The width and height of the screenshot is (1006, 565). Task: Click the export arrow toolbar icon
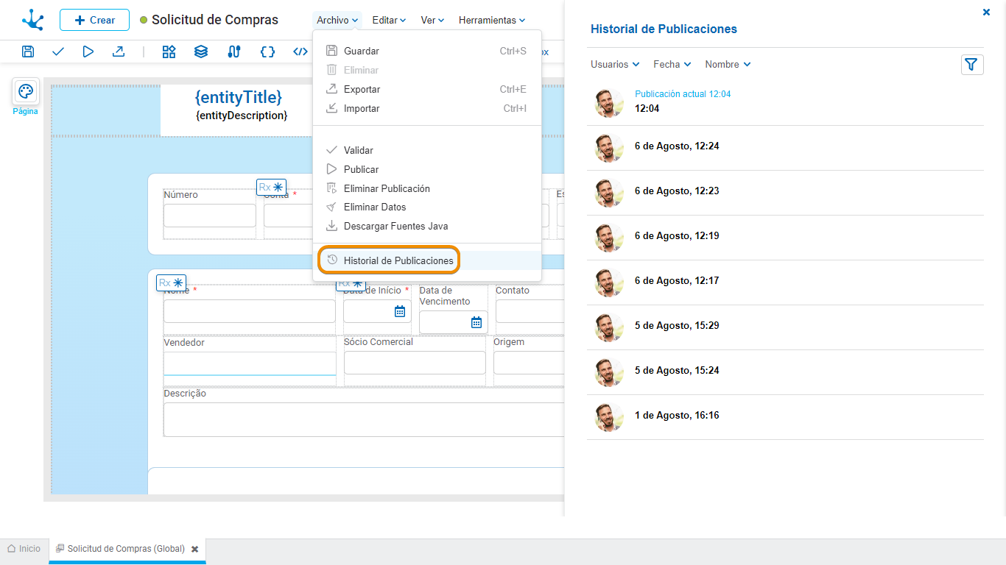tap(118, 51)
